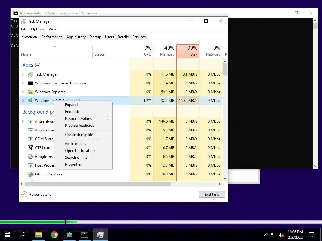Switch to the App history tab
322x241 pixels.
pos(76,37)
